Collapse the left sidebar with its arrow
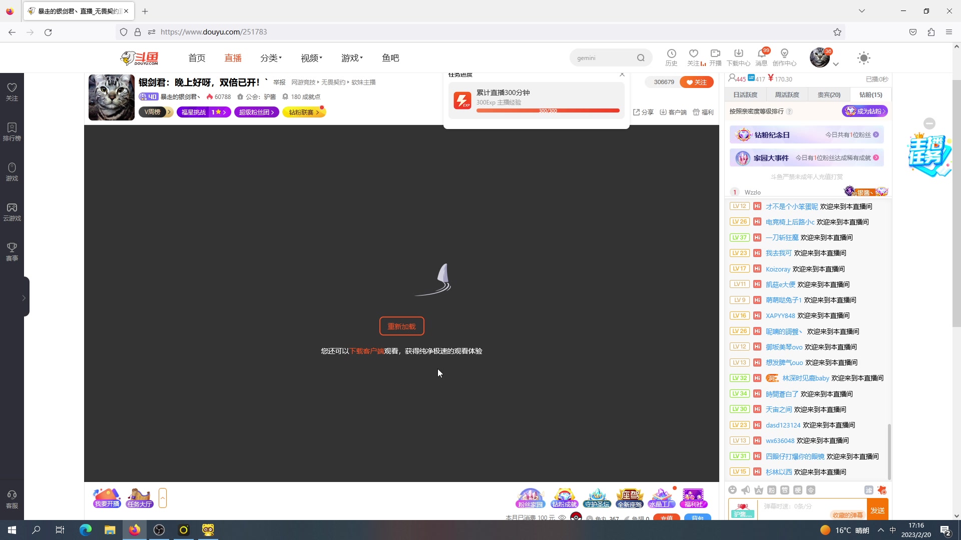 pos(23,297)
